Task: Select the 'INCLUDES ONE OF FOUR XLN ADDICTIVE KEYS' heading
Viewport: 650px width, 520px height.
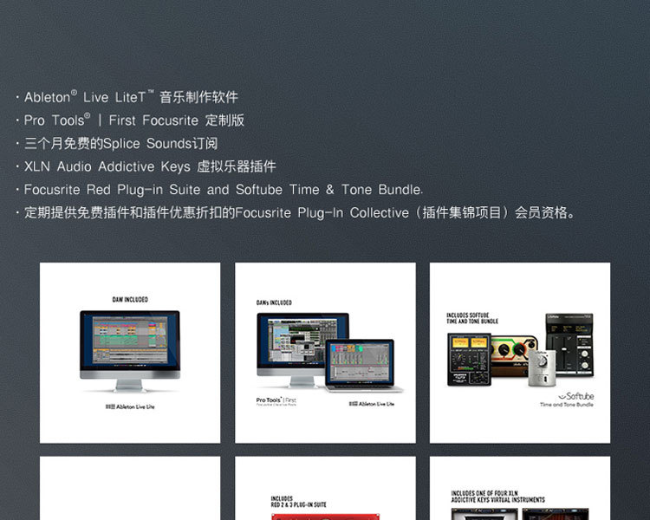Action: click(x=497, y=497)
